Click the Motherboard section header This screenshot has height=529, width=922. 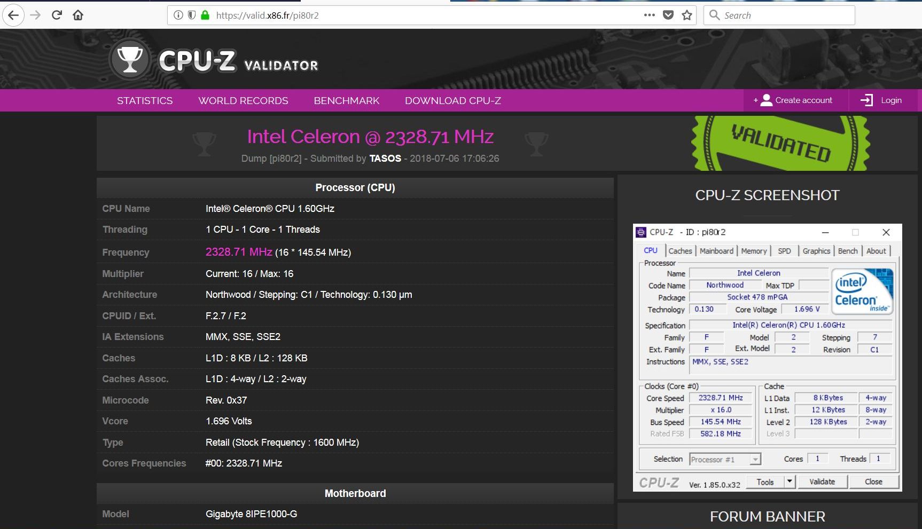tap(355, 493)
